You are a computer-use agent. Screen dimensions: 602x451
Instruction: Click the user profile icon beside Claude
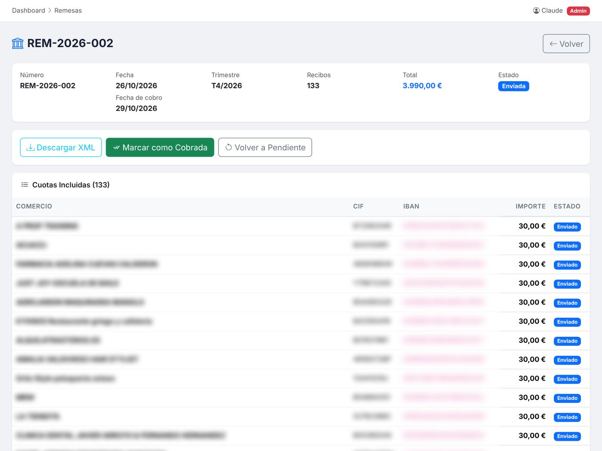(536, 11)
